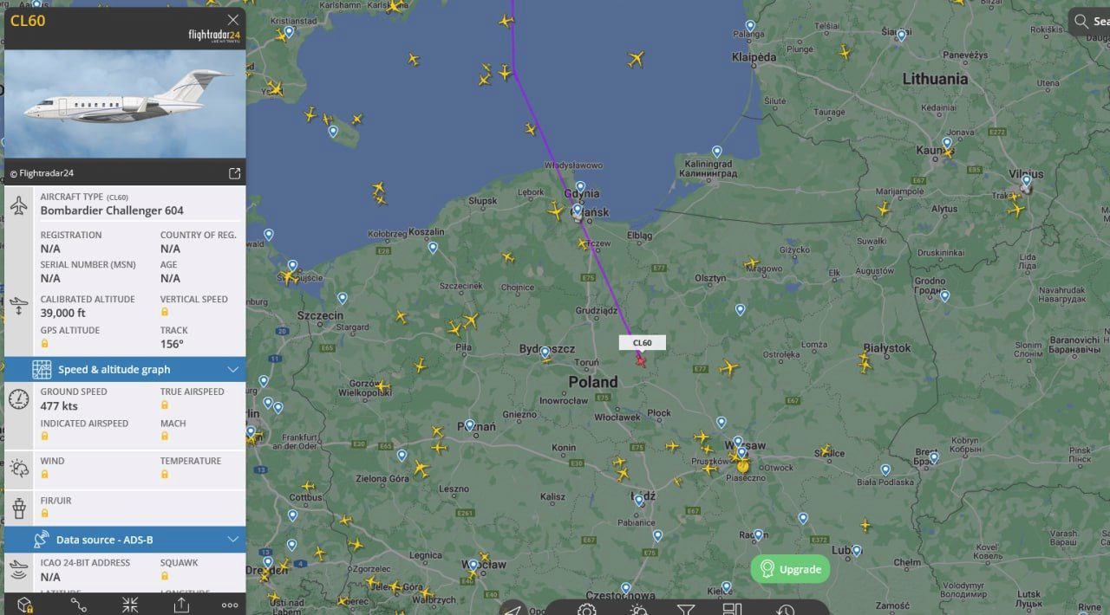Screen dimensions: 1110x615
Task: Open the playback history clock icon
Action: [785, 610]
